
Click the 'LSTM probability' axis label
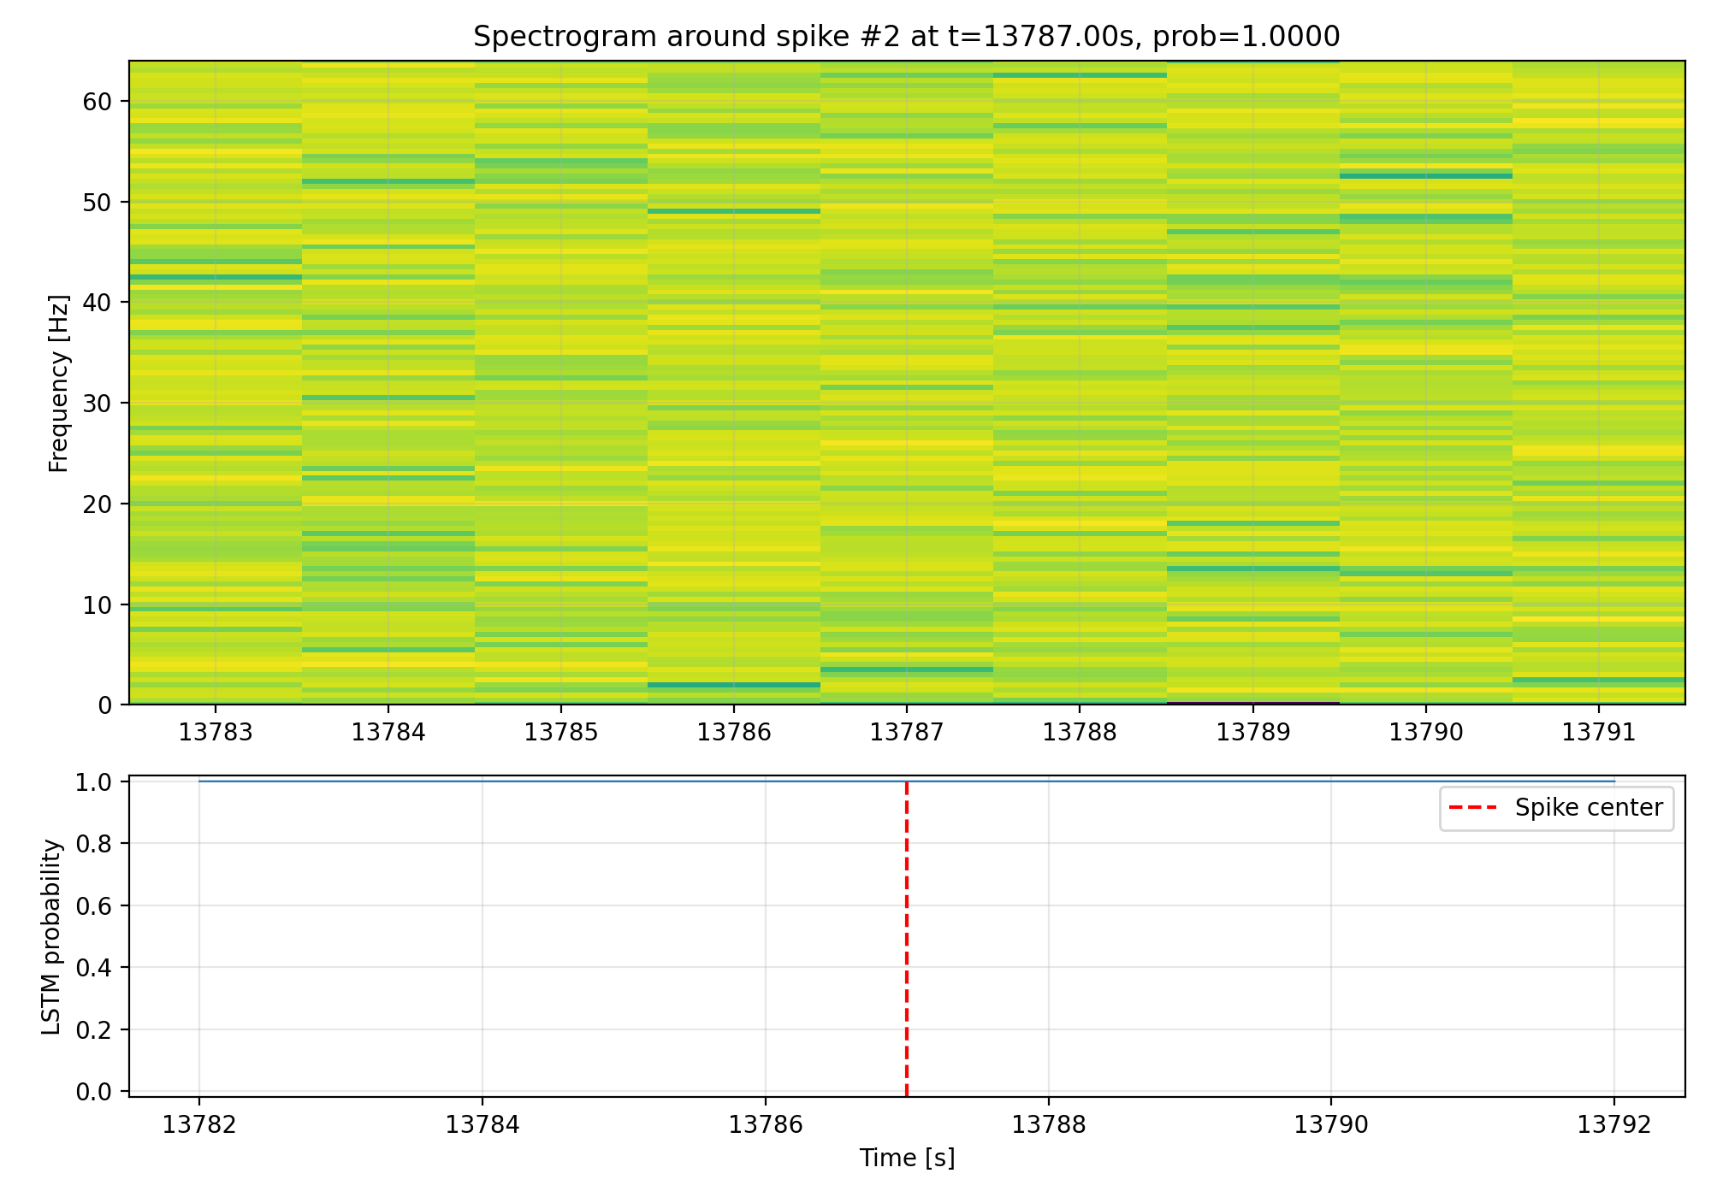click(52, 937)
